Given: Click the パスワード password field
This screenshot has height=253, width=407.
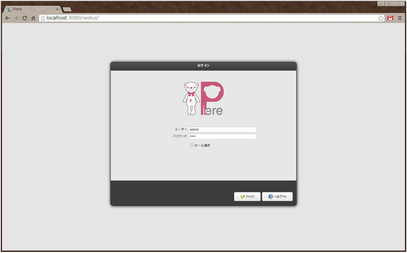Looking at the screenshot, I should point(222,136).
